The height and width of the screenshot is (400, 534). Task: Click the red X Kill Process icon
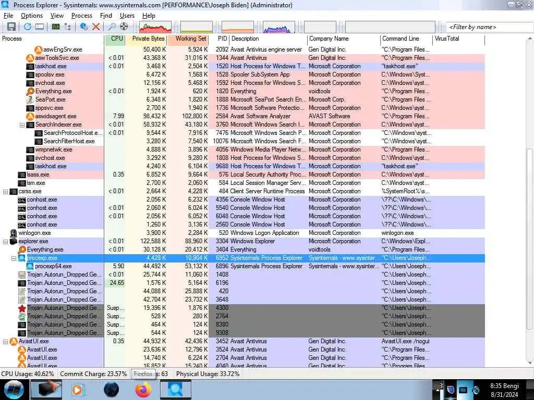click(96, 27)
